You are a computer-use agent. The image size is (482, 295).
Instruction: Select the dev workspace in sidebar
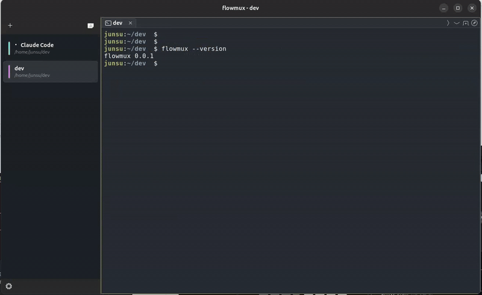[x=51, y=72]
